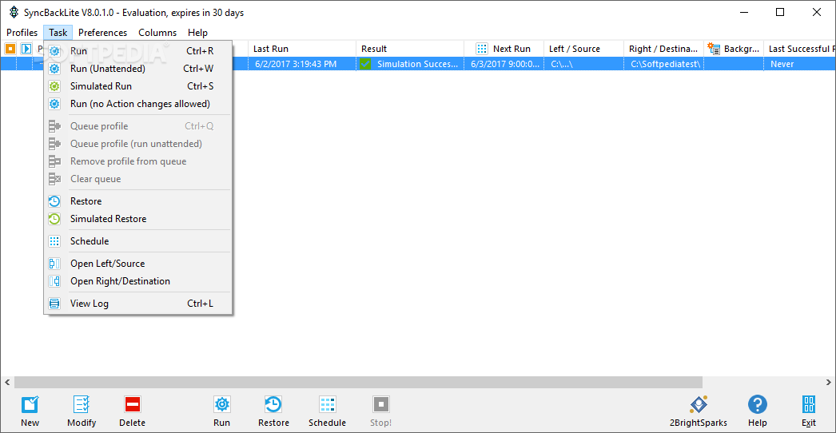Click the blue play column header icon
Viewport: 836px width, 433px height.
26,49
